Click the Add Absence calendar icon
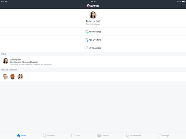 click(x=87, y=32)
